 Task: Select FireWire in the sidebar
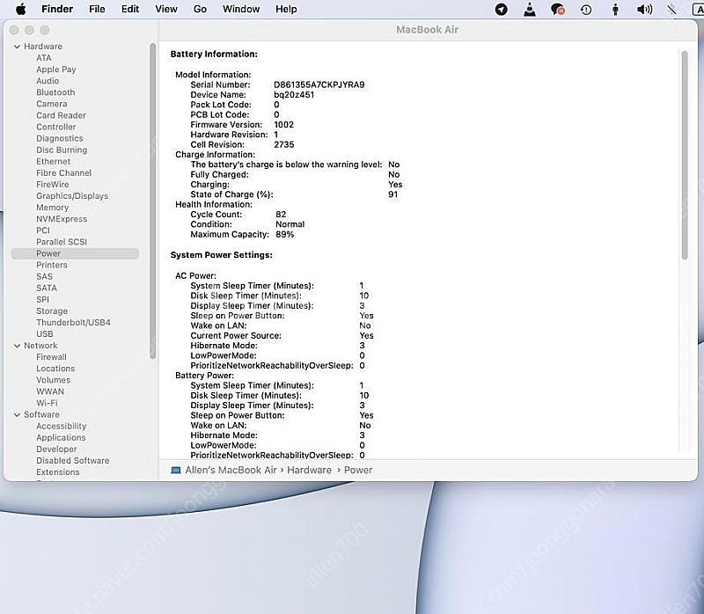(53, 185)
